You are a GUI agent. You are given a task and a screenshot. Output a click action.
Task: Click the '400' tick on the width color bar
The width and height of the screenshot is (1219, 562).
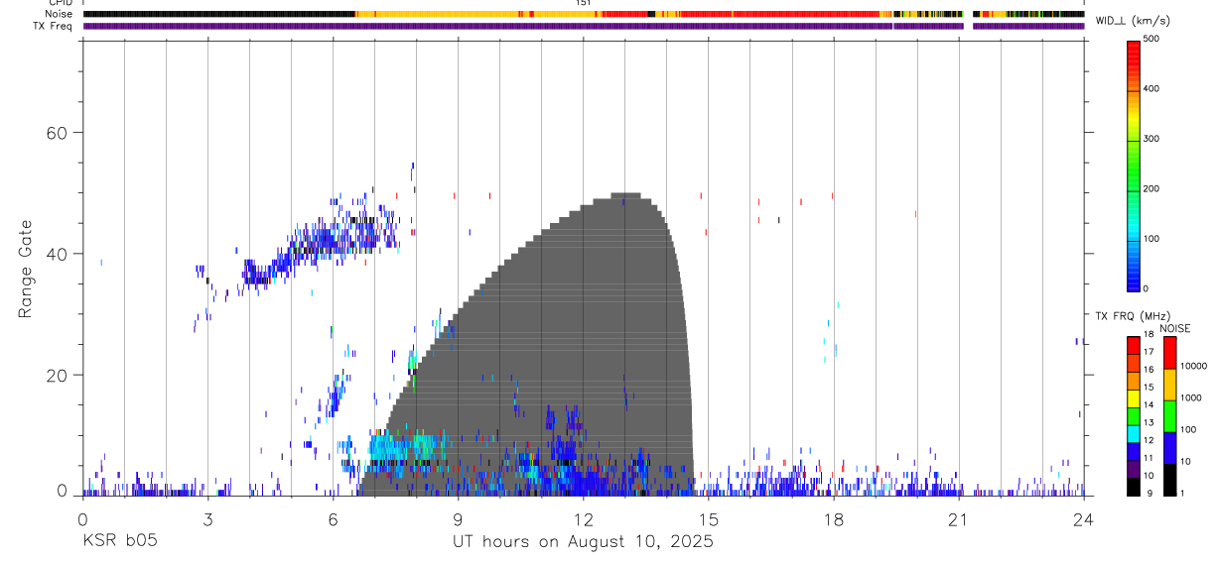[x=1151, y=89]
